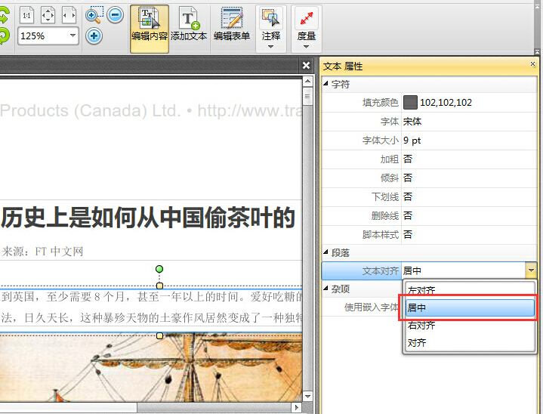Viewport: 543px width, 414px height.
Task: Collapse the 字符 section
Action: 325,84
